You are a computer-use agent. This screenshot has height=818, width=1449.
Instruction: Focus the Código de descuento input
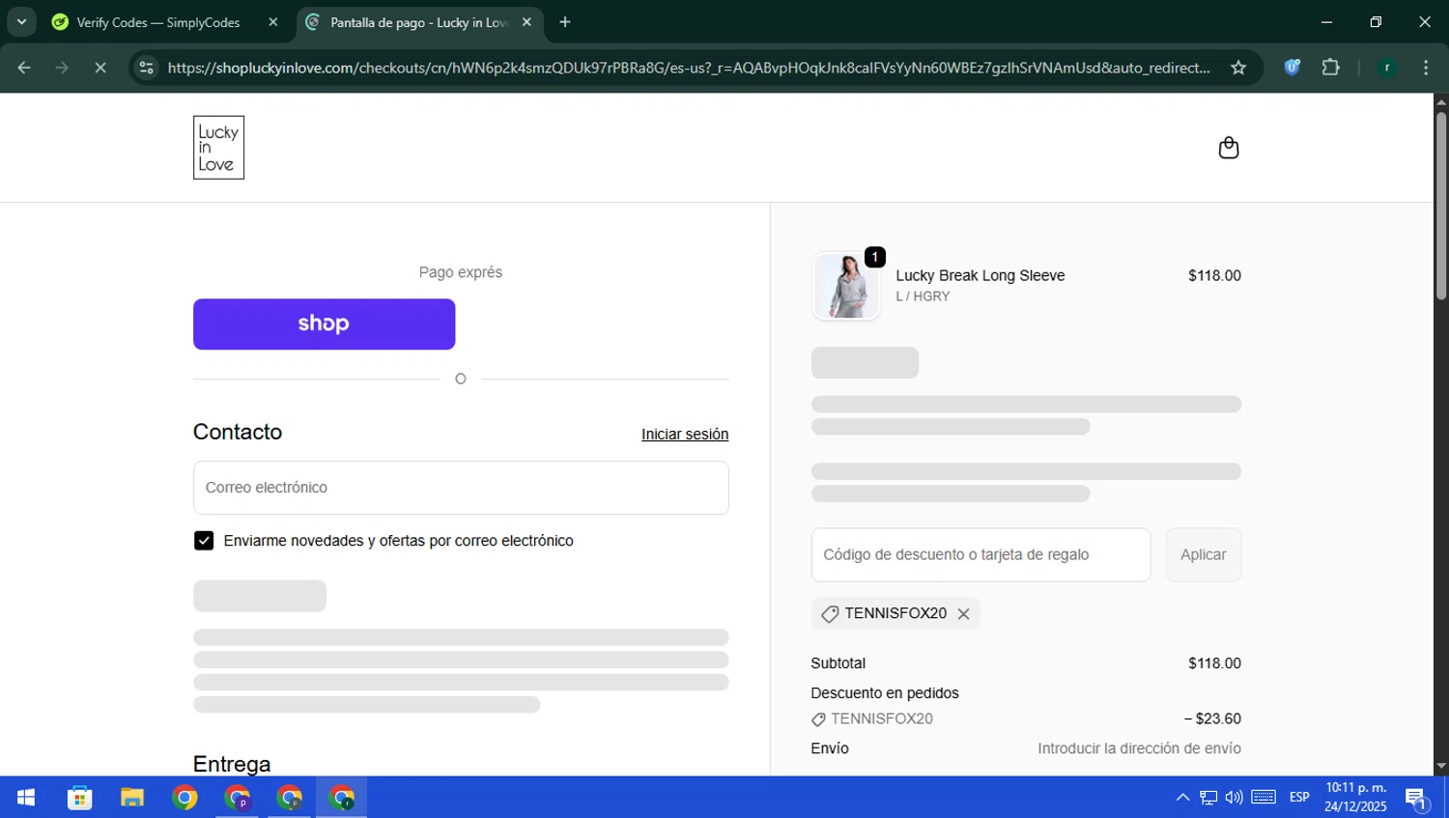click(x=980, y=555)
